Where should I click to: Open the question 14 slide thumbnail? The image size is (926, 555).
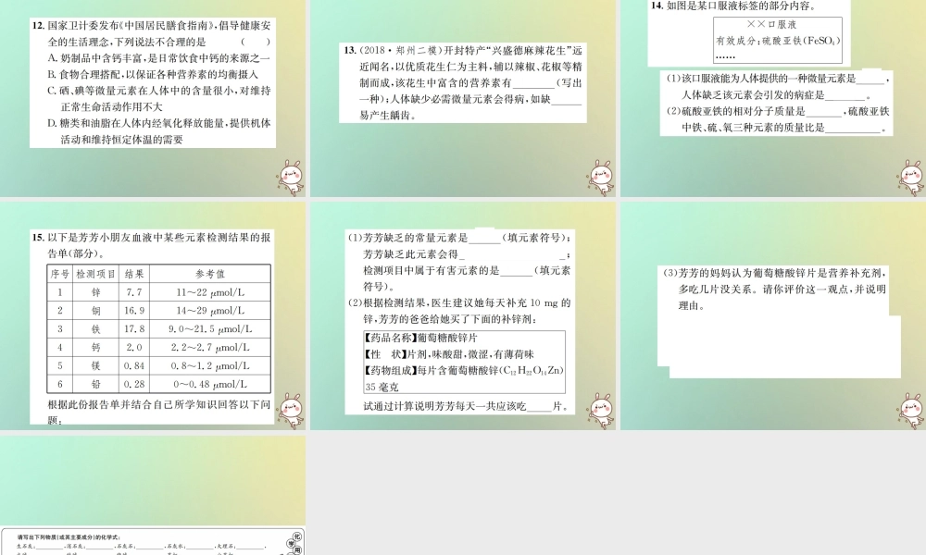pos(773,98)
